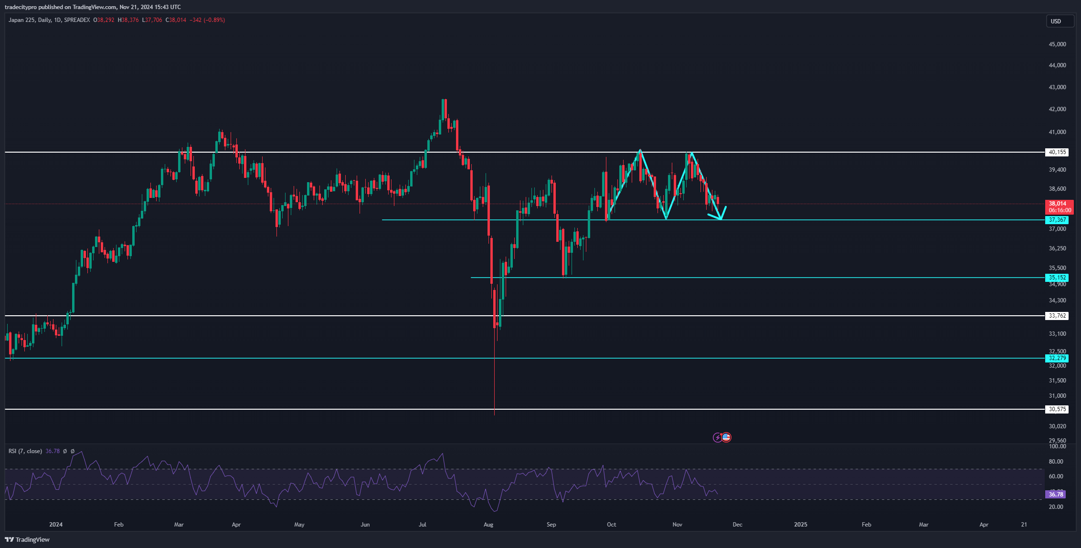Click the 30,020 price axis tick

[x=1057, y=426]
